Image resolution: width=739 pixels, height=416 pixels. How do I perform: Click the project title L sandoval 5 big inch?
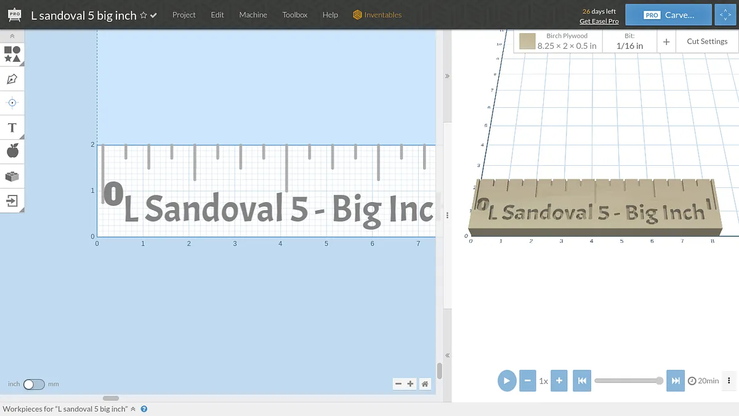pyautogui.click(x=84, y=15)
